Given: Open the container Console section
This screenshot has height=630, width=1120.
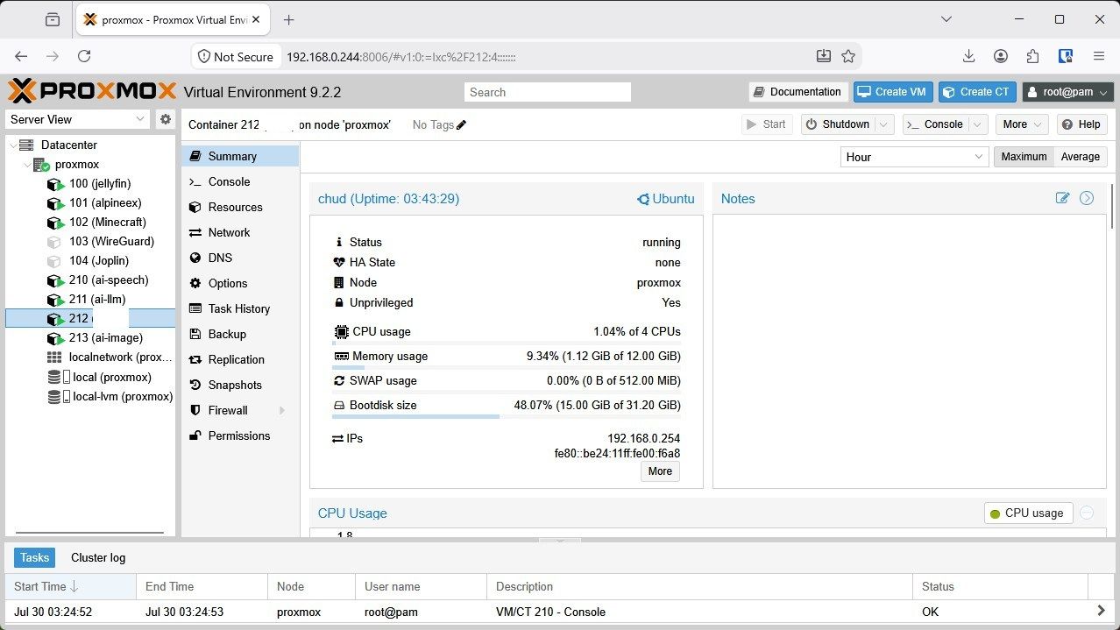Looking at the screenshot, I should tap(240, 181).
